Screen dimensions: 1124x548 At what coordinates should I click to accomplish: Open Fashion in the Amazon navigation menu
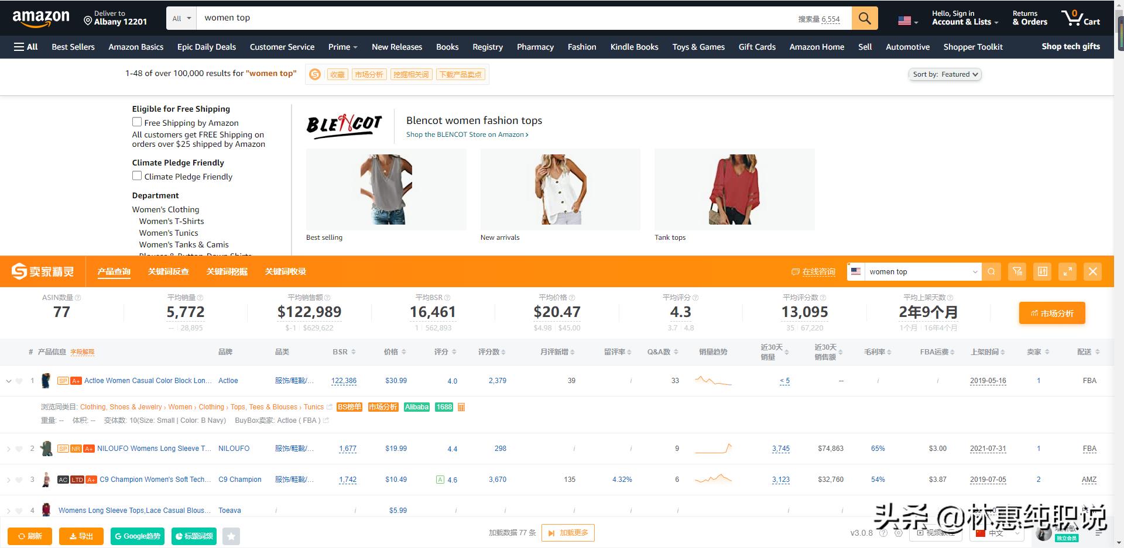(581, 47)
